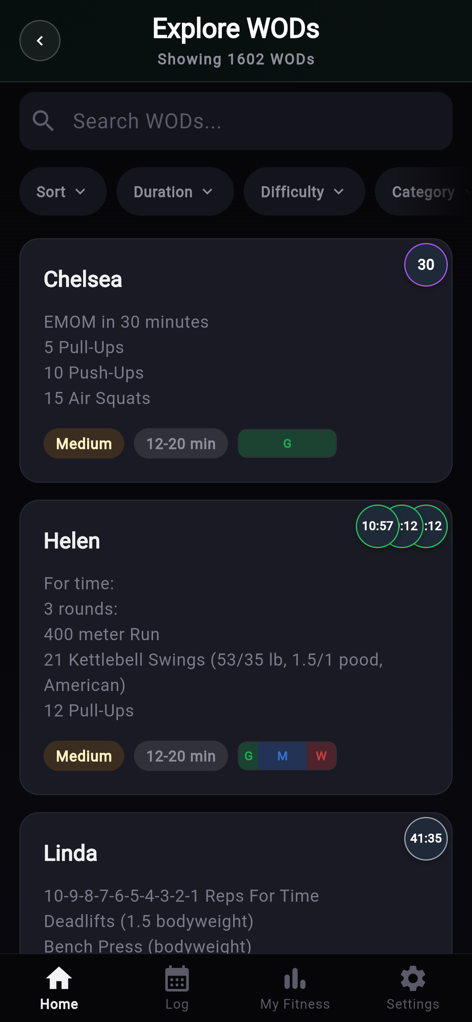Tap the Medium tag on Chelsea

pyautogui.click(x=84, y=444)
